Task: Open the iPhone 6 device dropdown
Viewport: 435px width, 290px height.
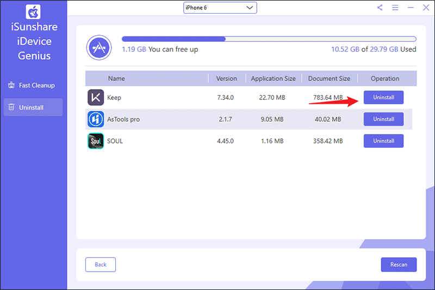Action: click(220, 8)
